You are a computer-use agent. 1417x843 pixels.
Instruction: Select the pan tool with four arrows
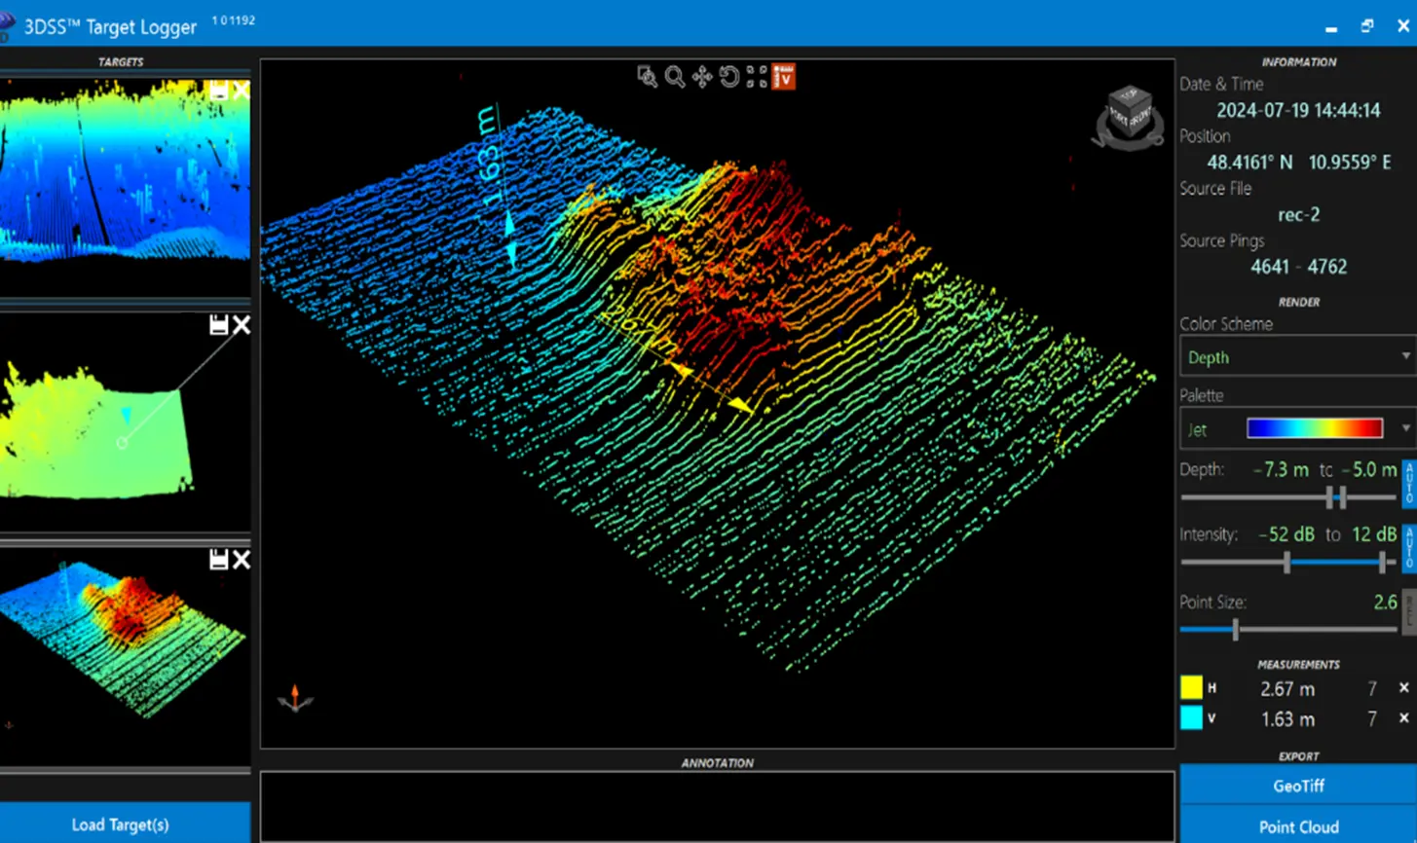(x=701, y=77)
